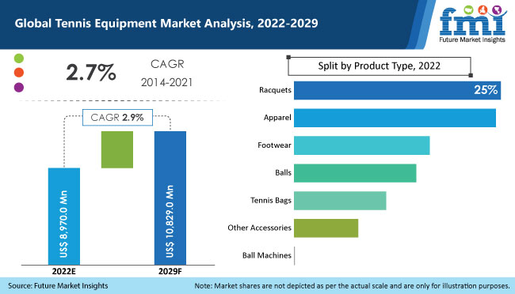This screenshot has height=294, width=515.
Task: Select the Apparel bar
Action: (395, 118)
